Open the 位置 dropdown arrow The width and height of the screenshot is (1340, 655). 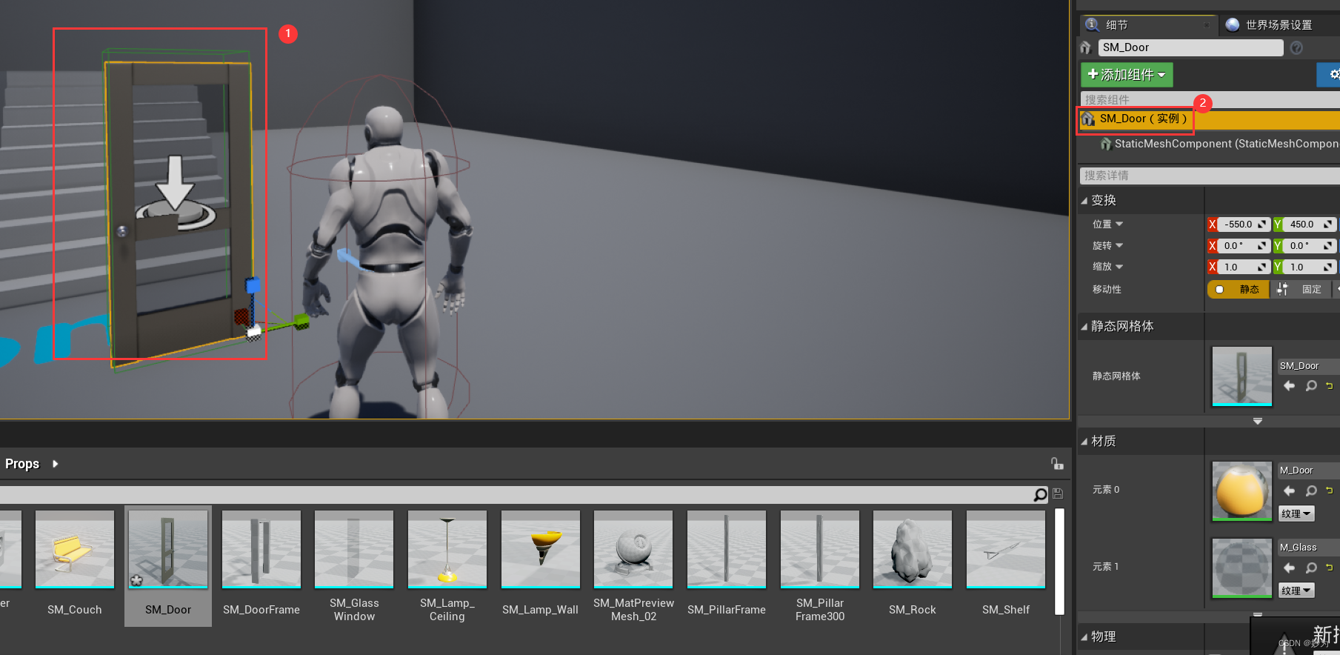tap(1119, 224)
